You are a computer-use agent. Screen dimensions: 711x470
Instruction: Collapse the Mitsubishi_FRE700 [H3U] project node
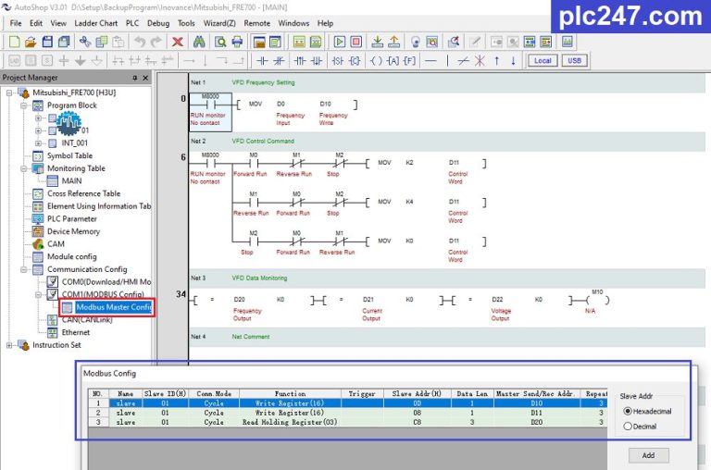pyautogui.click(x=9, y=93)
